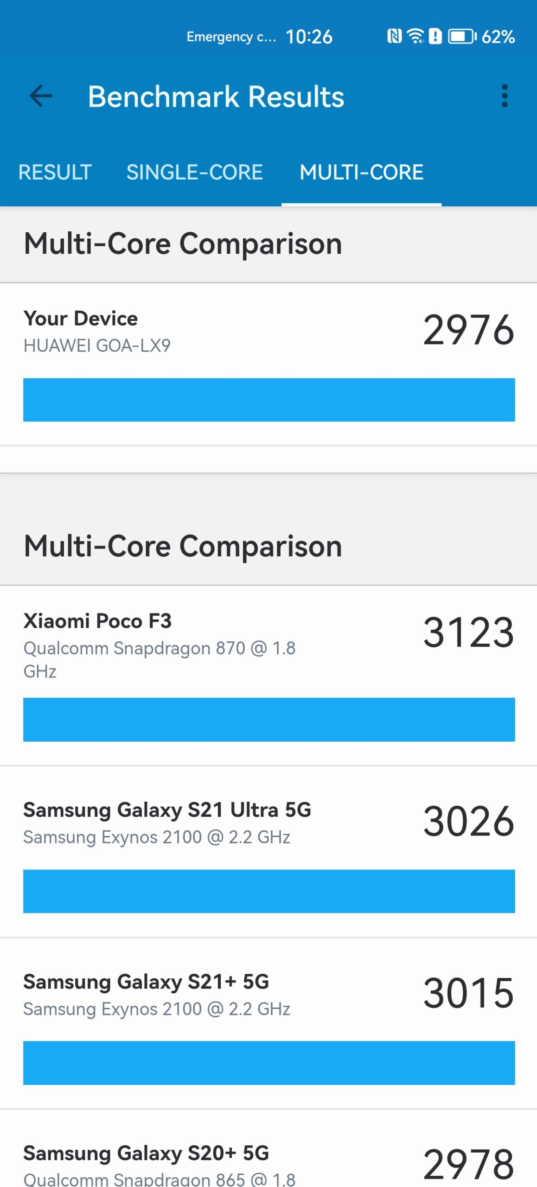Screen dimensions: 537x1187
Task: Tap the Xiaomi Poco F3 score bar
Action: coord(269,720)
